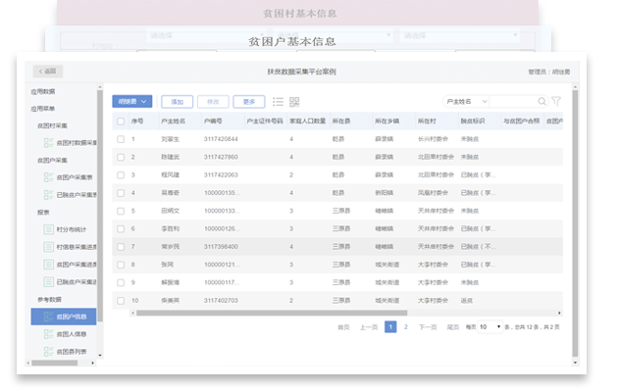
Task: Click form icon beside 贫困户采集表
Action: (48, 177)
